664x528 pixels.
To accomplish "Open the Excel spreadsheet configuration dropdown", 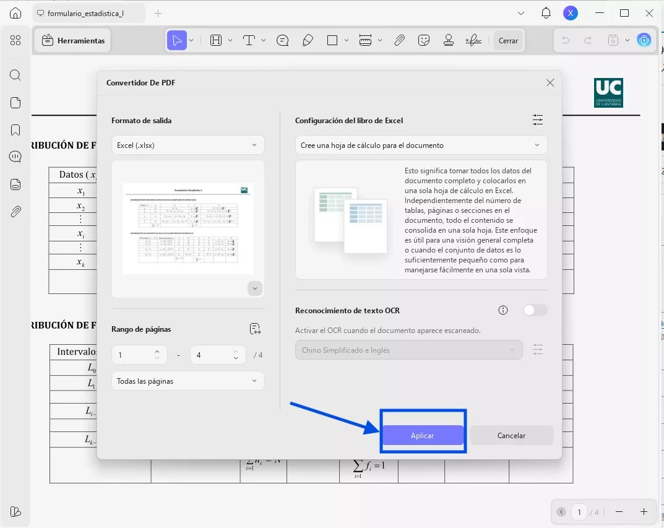I will (421, 145).
